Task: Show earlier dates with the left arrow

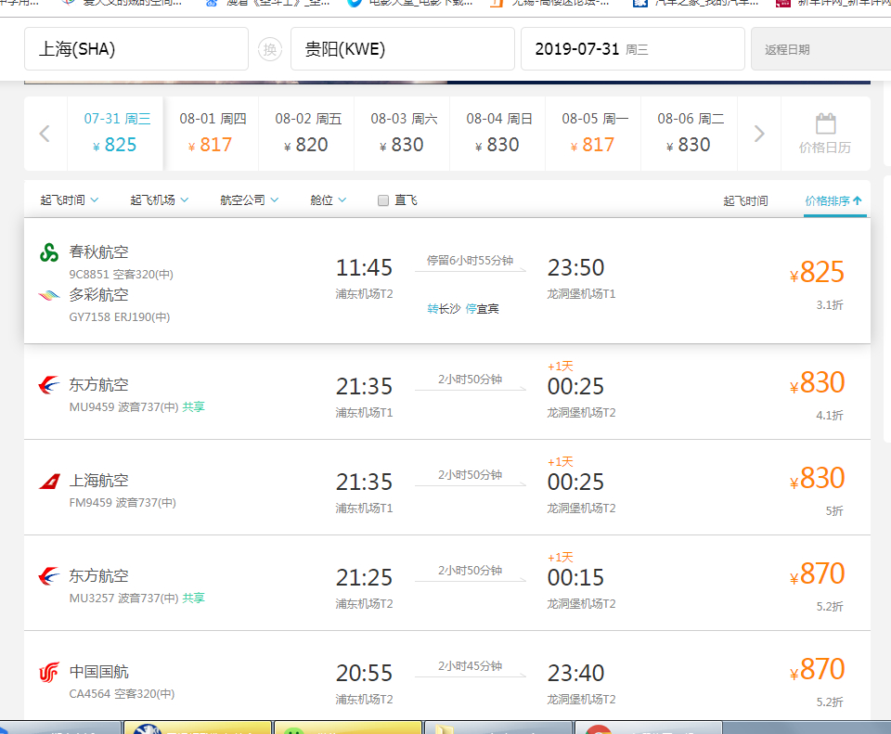Action: click(45, 134)
